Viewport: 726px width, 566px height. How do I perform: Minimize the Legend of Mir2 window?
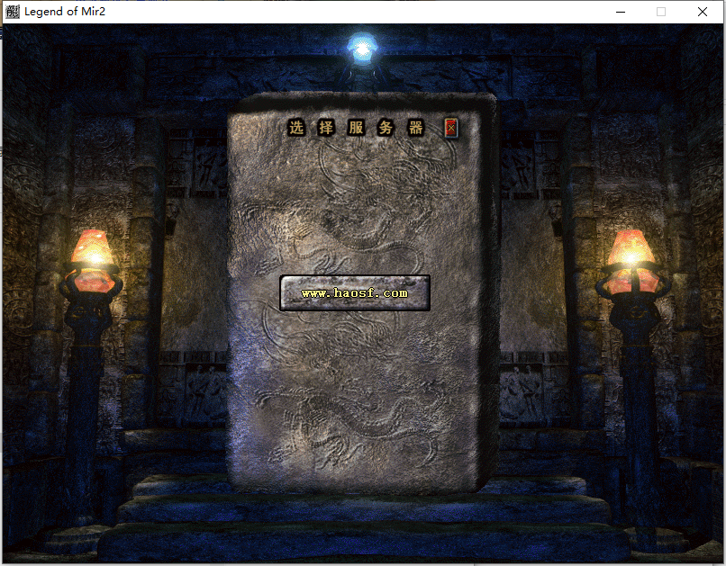[620, 12]
